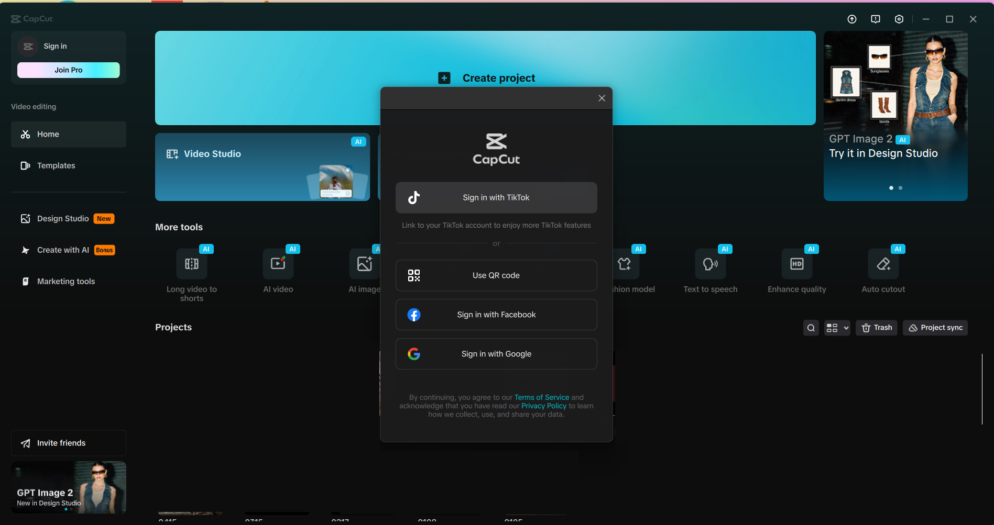Viewport: 994px width, 525px height.
Task: Click the QR code icon
Action: (414, 276)
